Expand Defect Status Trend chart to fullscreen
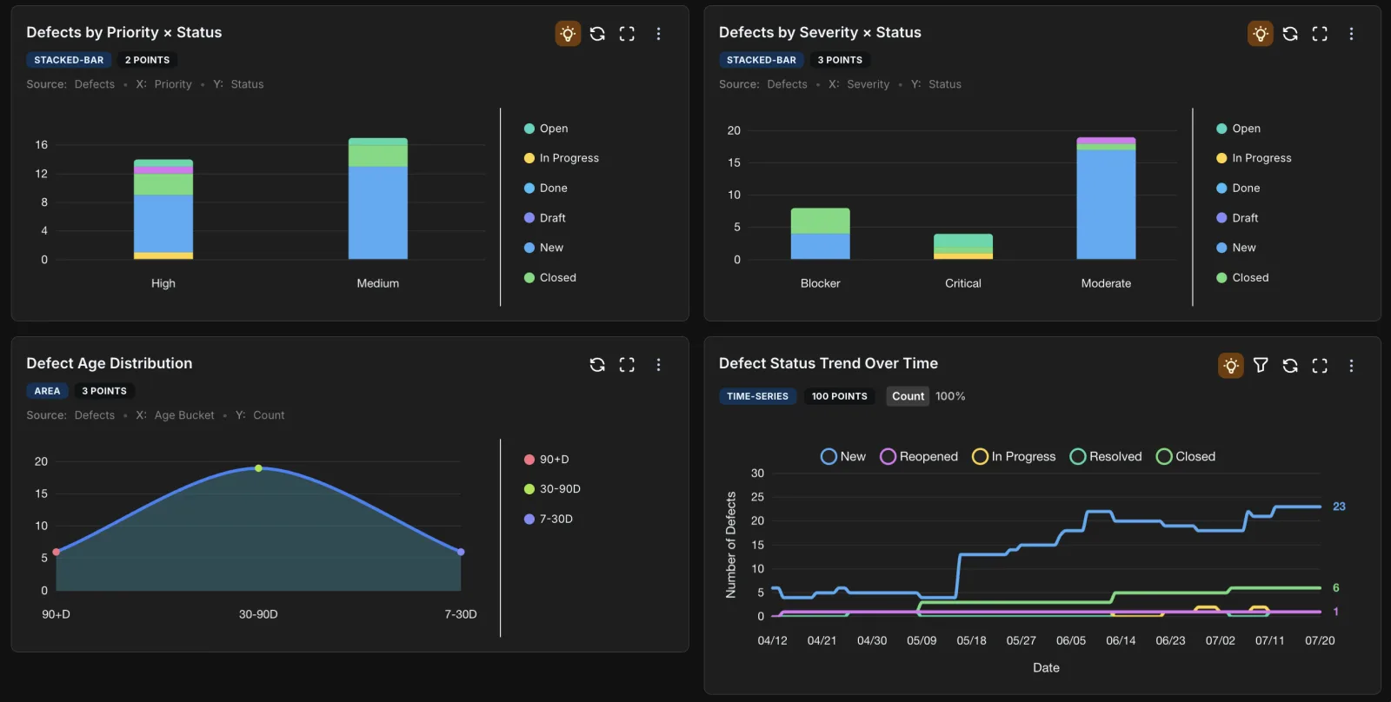Viewport: 1391px width, 702px height. [x=1320, y=366]
